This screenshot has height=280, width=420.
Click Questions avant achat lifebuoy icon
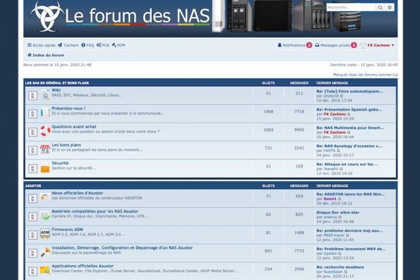click(45, 131)
